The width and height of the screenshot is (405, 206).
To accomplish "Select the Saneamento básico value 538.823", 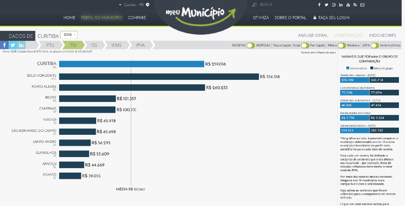I will click(x=355, y=131).
